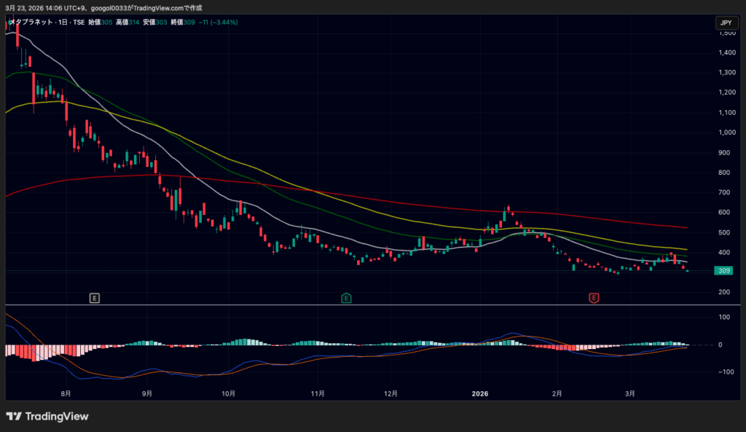Click the 終値 closing price value
Viewport: 746px width, 432px height.
[189, 23]
